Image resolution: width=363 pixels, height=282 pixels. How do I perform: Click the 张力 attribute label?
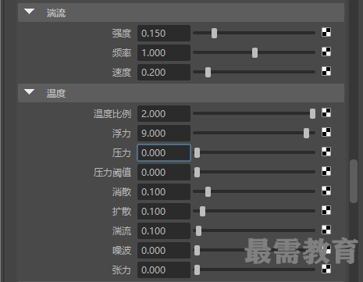pyautogui.click(x=122, y=270)
